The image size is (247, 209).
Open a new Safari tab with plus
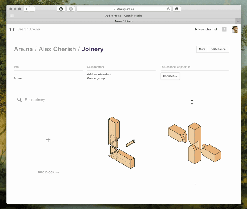coord(238,21)
